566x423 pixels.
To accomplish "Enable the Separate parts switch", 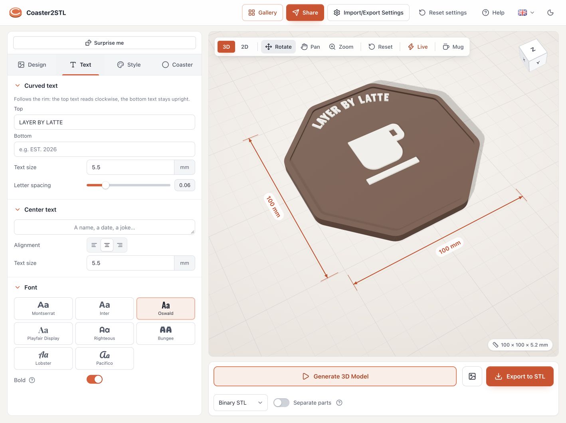I will click(x=281, y=403).
